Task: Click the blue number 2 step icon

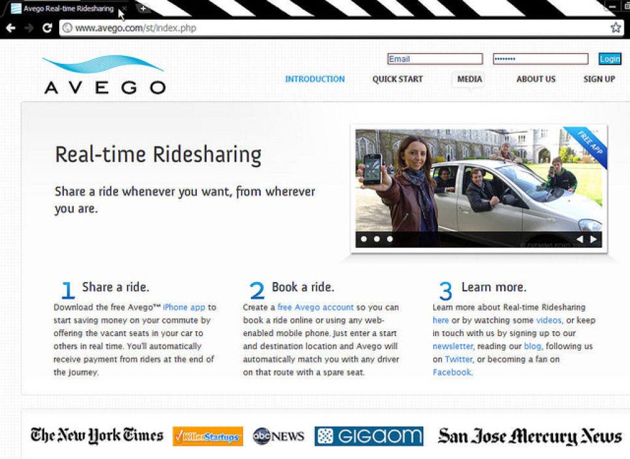Action: coord(257,290)
